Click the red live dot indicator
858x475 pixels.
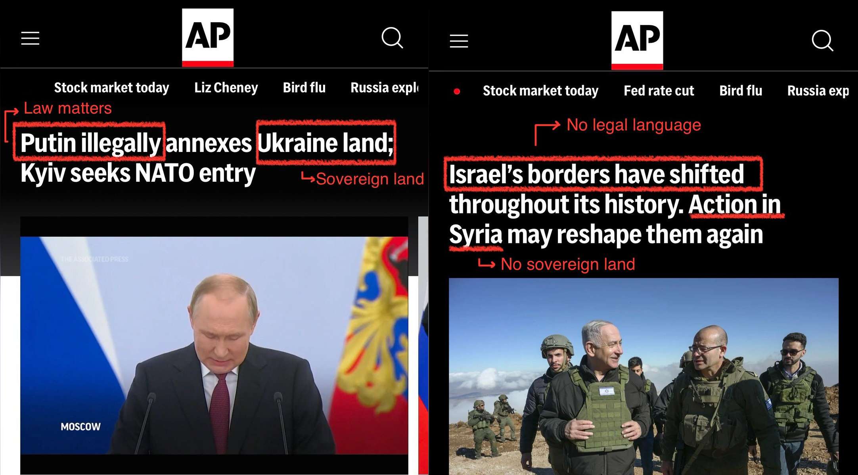457,91
